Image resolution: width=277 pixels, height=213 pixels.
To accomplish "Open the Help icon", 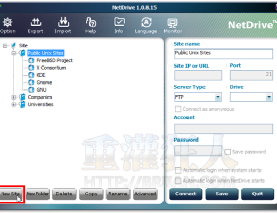I will [91, 22].
